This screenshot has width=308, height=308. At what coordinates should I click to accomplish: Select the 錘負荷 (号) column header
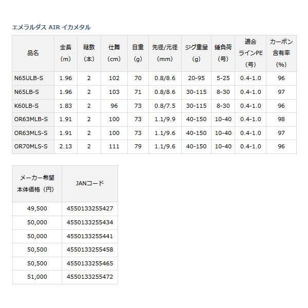tap(223, 53)
